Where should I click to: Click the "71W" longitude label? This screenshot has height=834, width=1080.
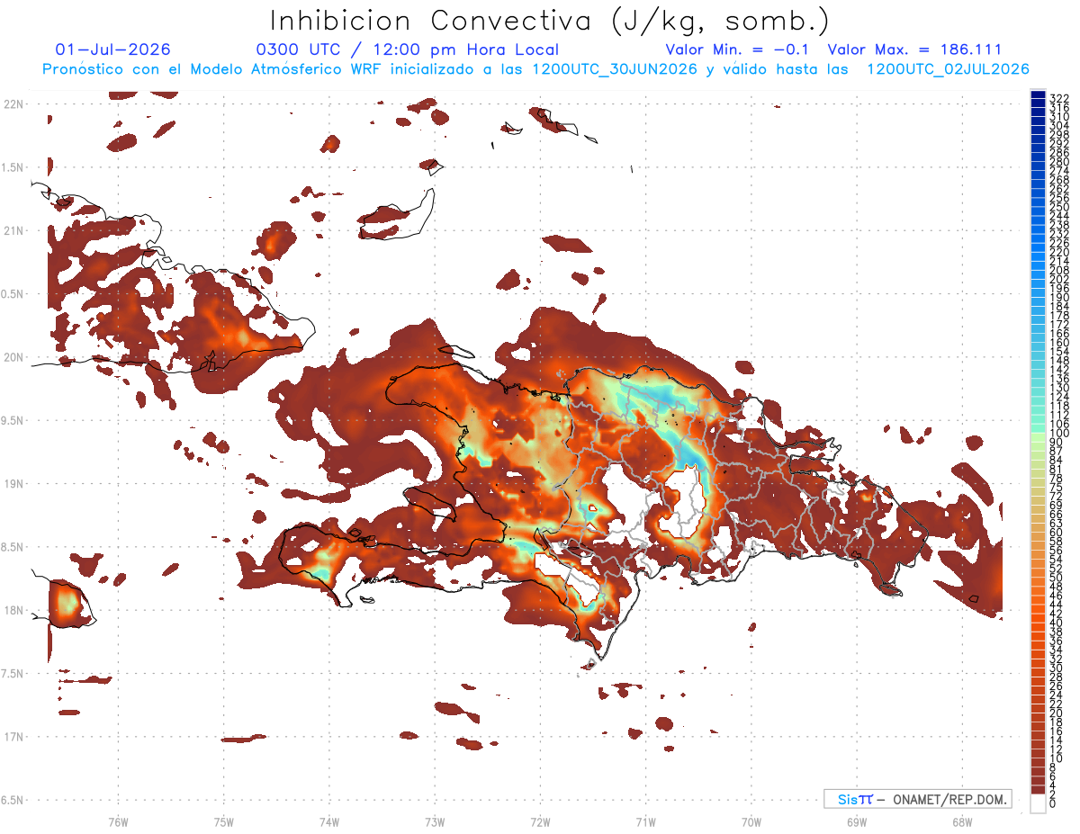tap(646, 821)
